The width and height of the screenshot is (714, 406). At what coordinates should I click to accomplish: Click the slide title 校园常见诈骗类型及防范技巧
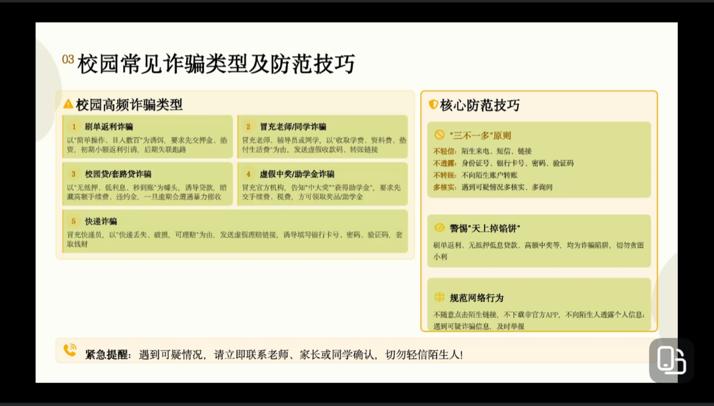pos(216,64)
